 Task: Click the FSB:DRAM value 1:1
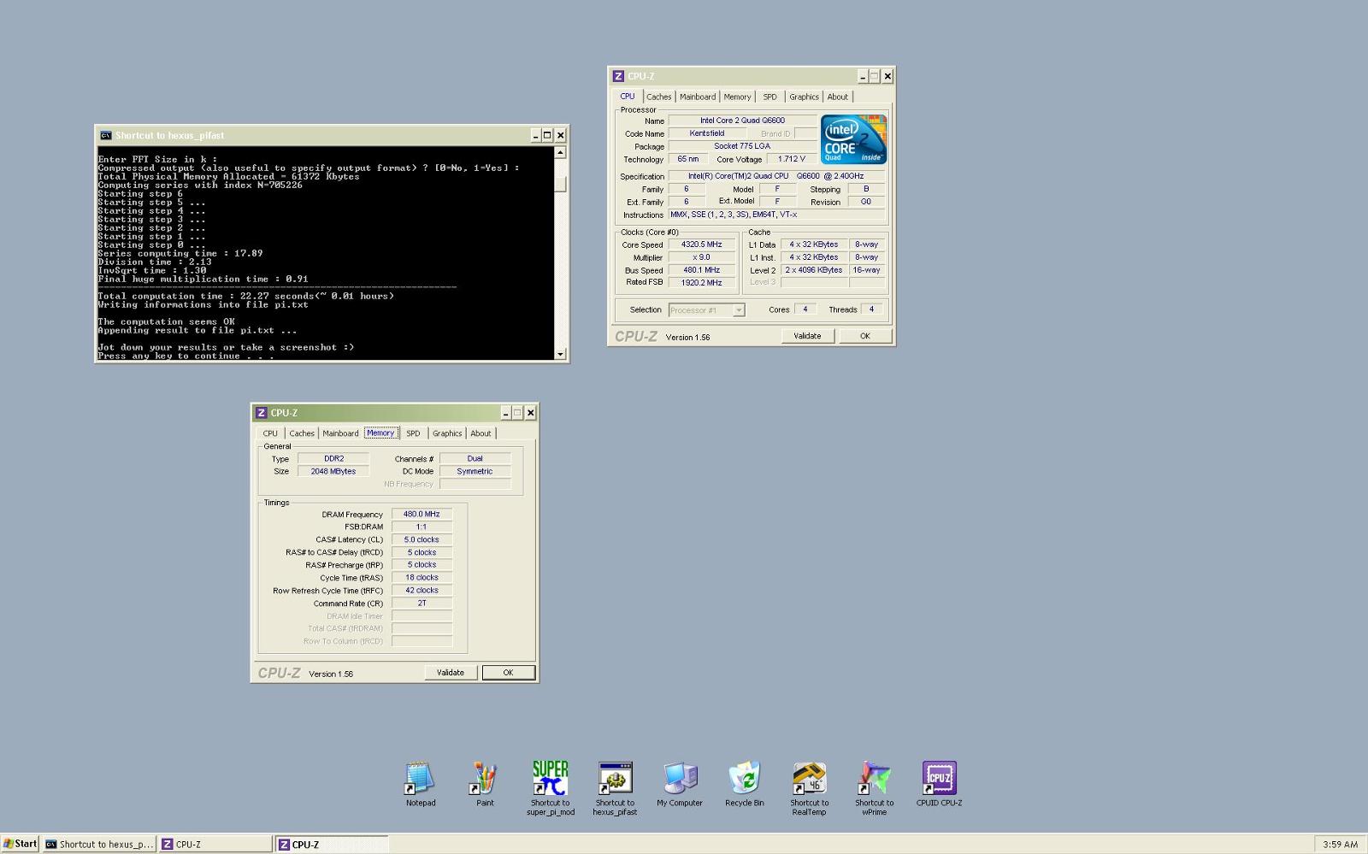pyautogui.click(x=422, y=527)
